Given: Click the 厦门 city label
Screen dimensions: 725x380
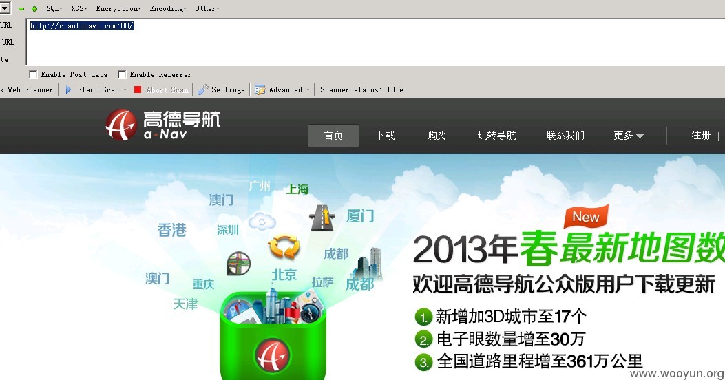Looking at the screenshot, I should tap(359, 216).
